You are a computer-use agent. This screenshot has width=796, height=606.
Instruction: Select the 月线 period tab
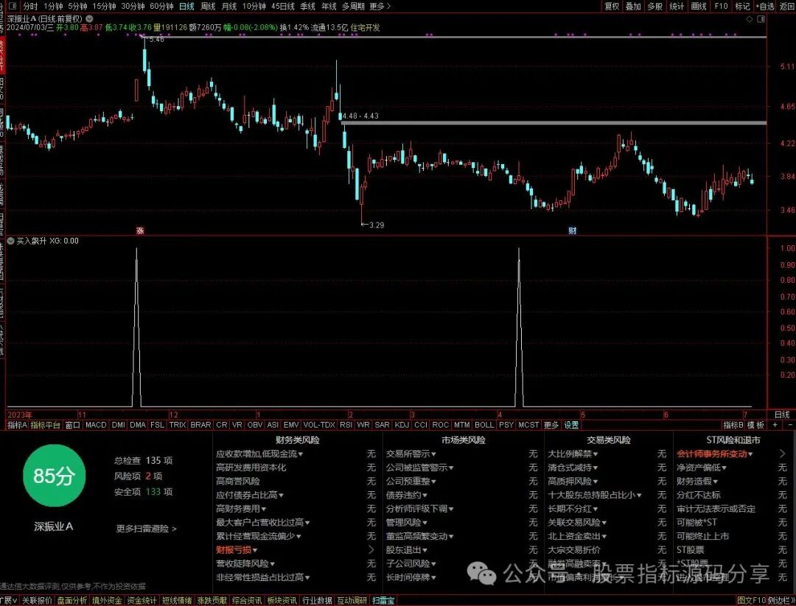point(229,6)
